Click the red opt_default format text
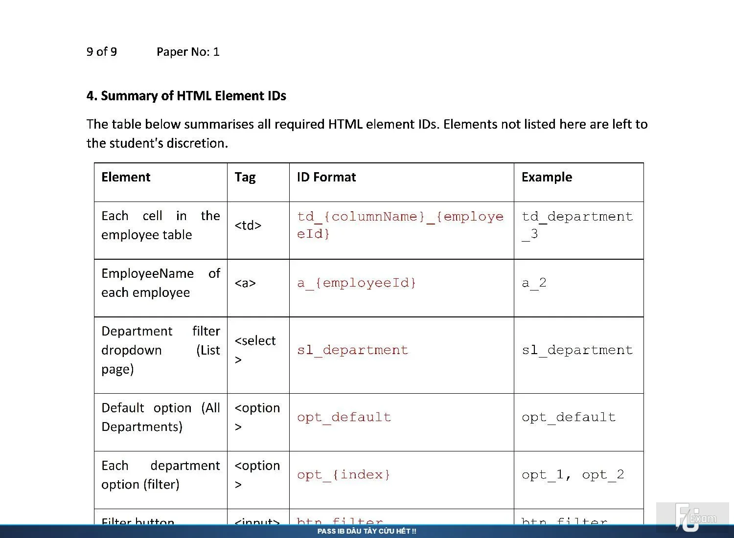Screen dimensions: 734x538 (x=344, y=417)
